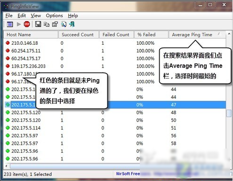Viewport: 233px width, 181px height.
Task: Click the PingInfoView title bar app icon
Action: point(6,6)
